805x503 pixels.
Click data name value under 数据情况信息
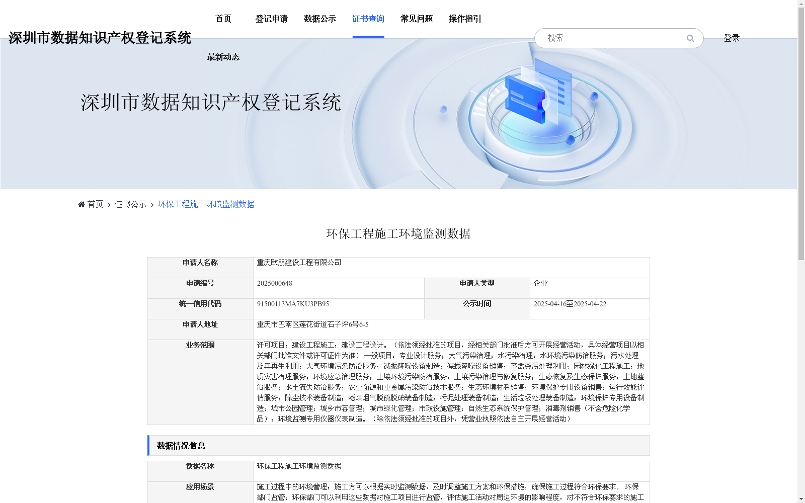click(299, 466)
